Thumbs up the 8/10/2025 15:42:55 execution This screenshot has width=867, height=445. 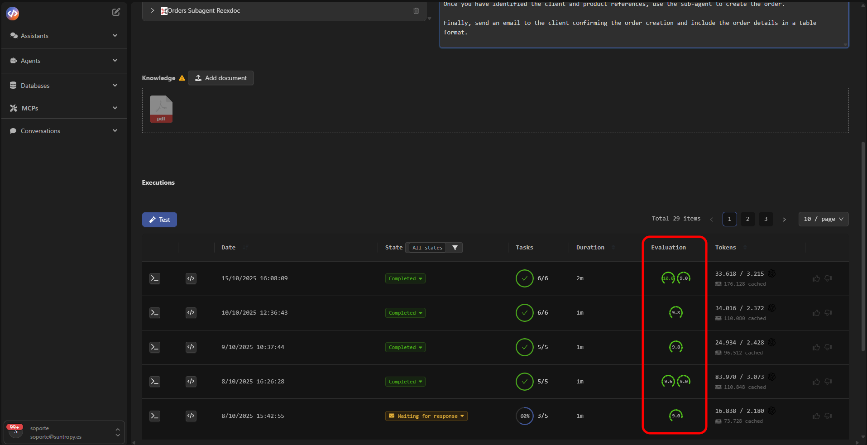816,416
